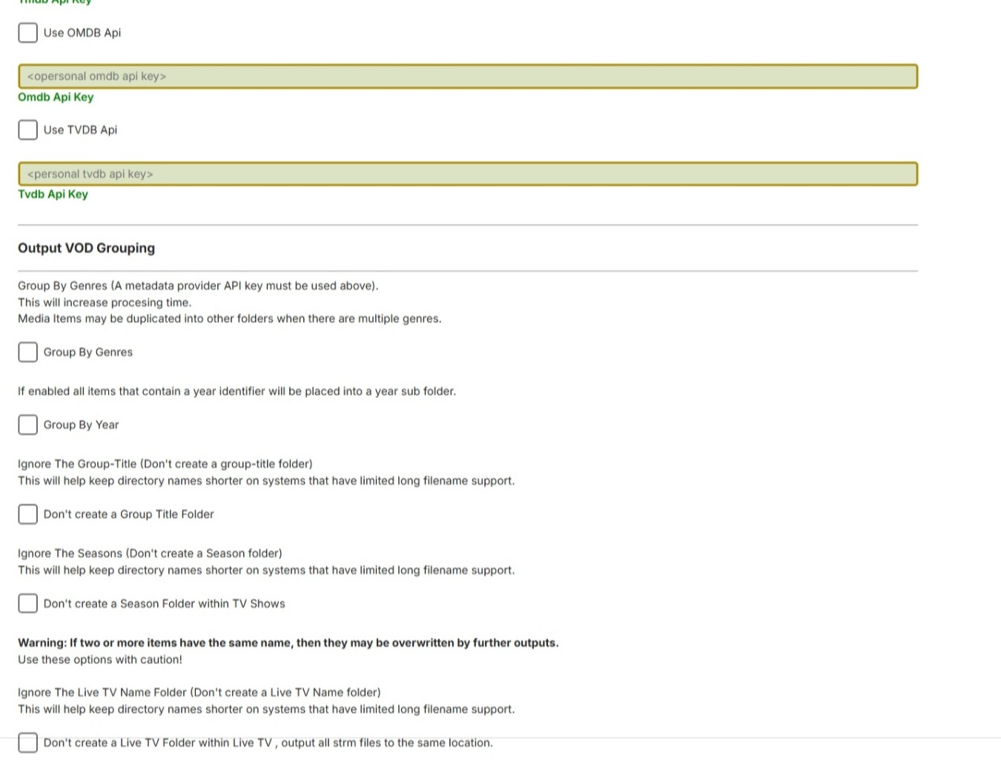This screenshot has height=765, width=1001.
Task: Select the Output VOD Grouping heading
Action: click(86, 248)
